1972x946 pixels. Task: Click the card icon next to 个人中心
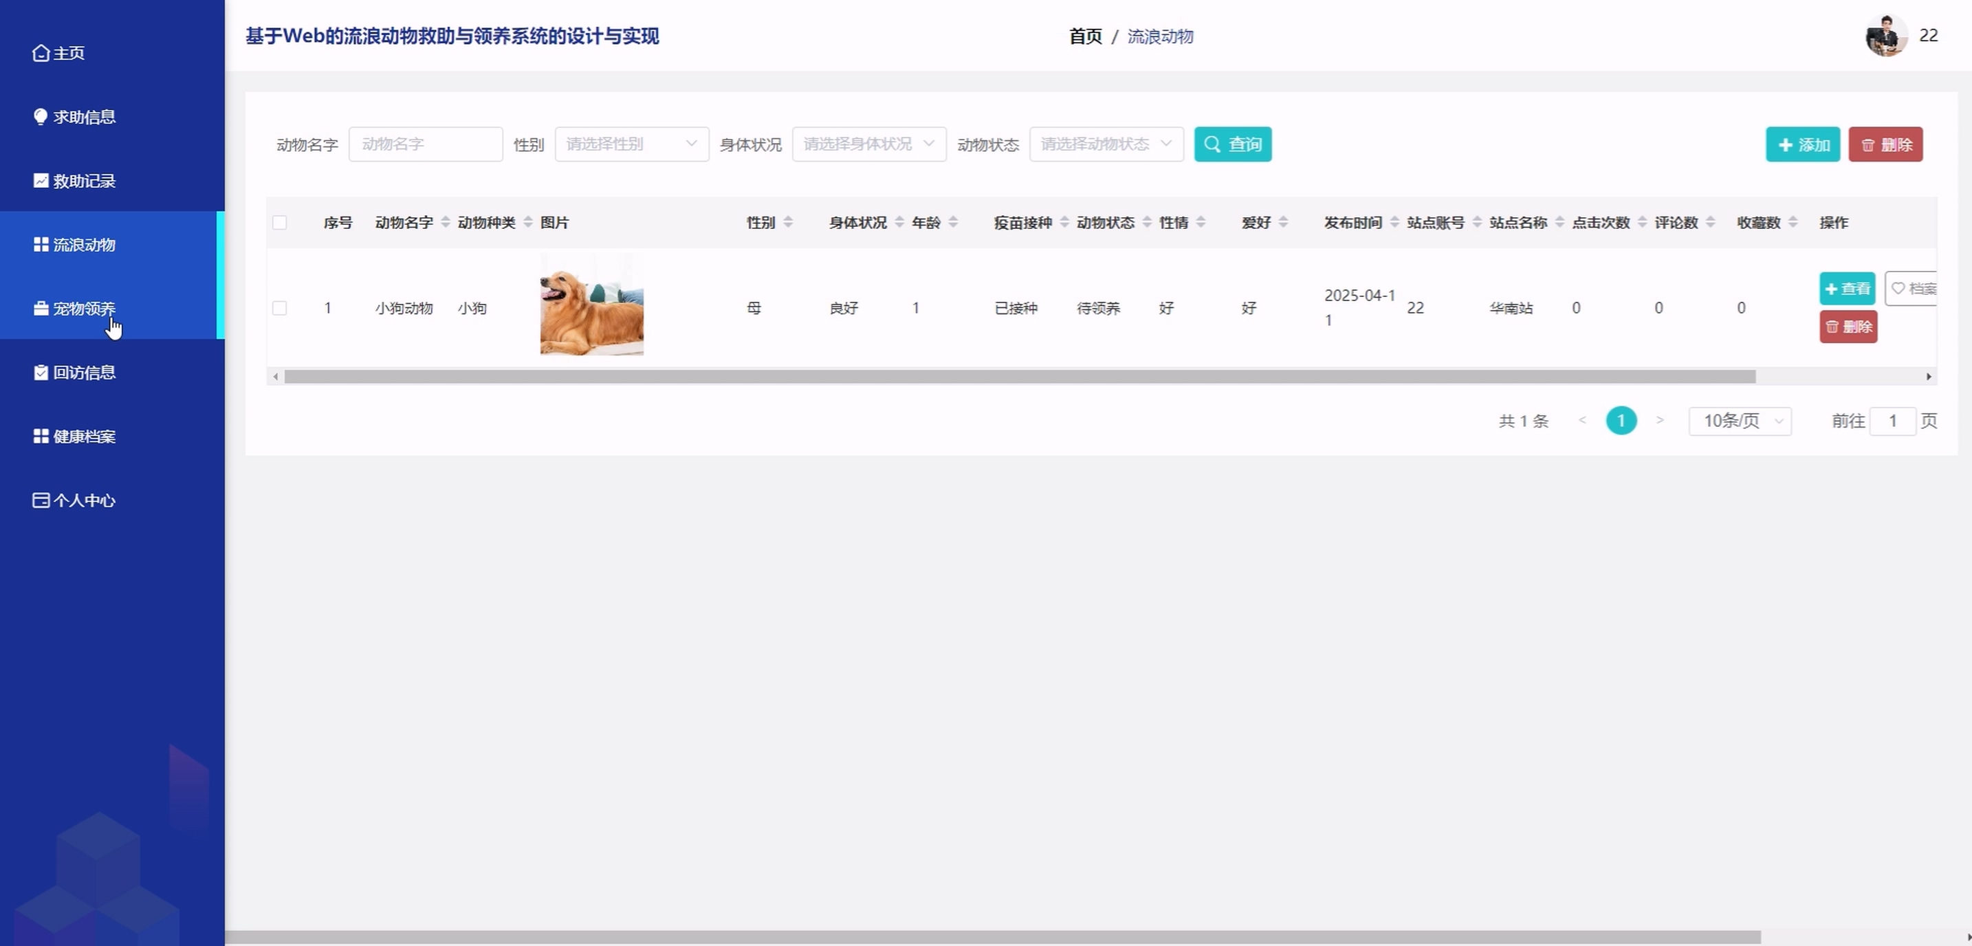[41, 500]
